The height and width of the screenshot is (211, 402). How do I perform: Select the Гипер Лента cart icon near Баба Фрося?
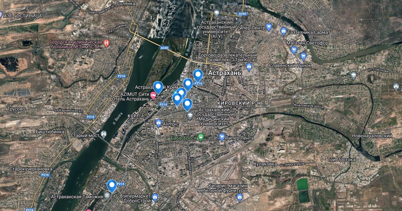[x=221, y=137]
